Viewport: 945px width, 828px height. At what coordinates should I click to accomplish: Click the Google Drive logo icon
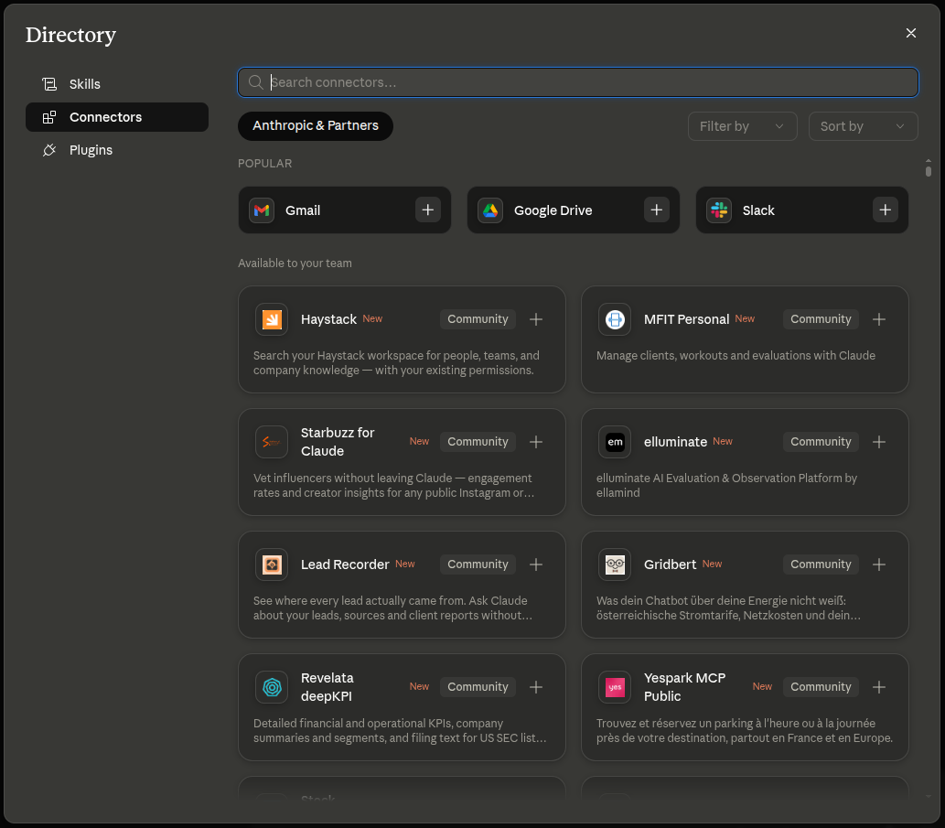490,210
